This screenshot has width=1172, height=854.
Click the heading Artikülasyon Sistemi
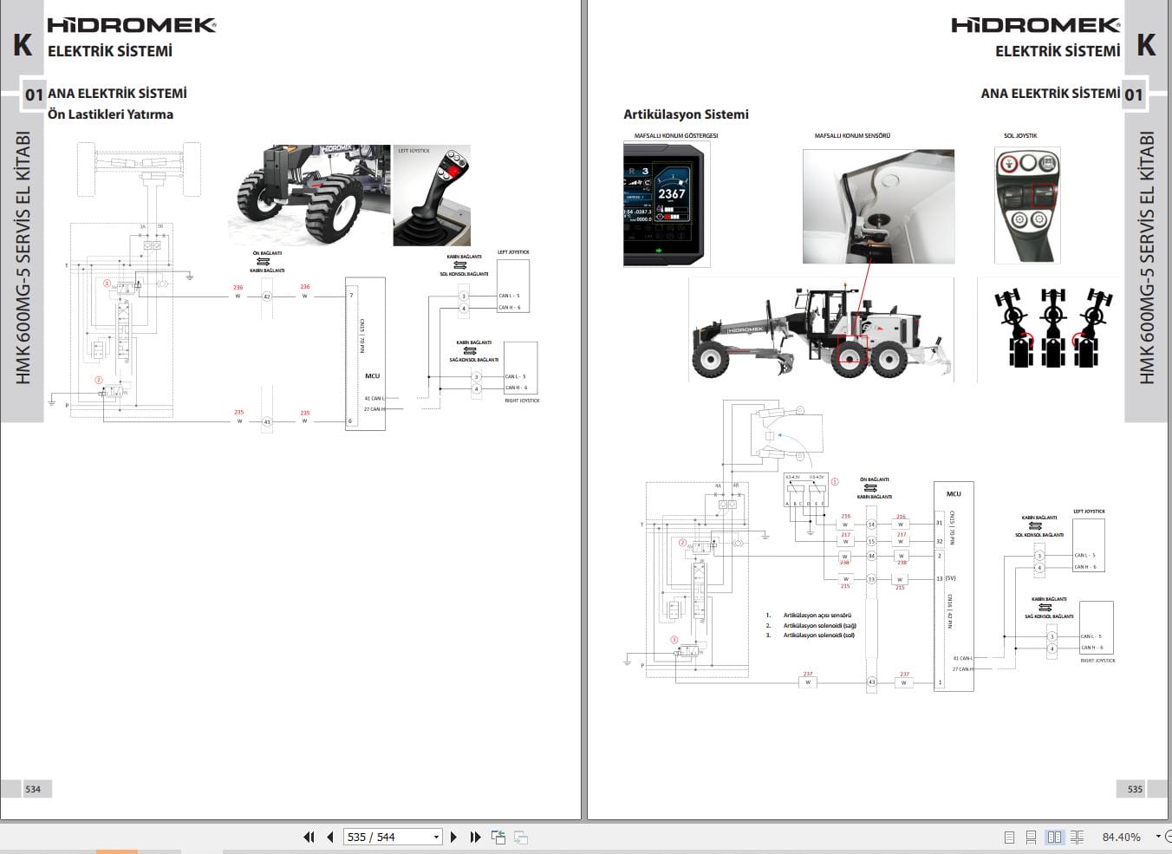pos(686,114)
